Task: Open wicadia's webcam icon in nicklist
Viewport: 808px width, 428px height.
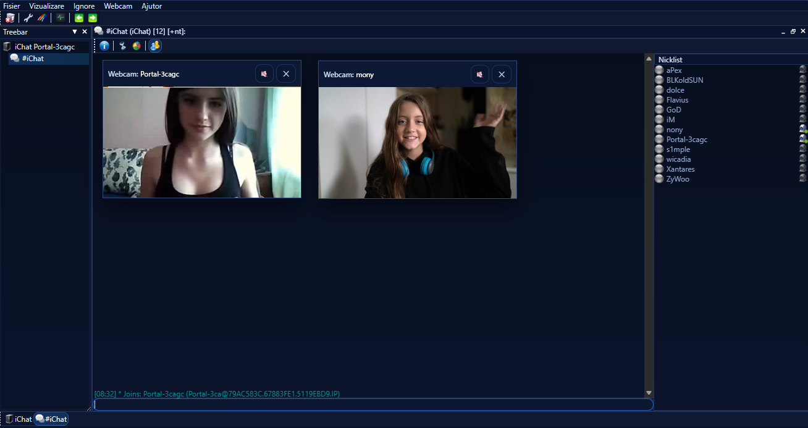Action: point(802,159)
